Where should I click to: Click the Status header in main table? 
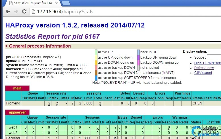click(197, 98)
